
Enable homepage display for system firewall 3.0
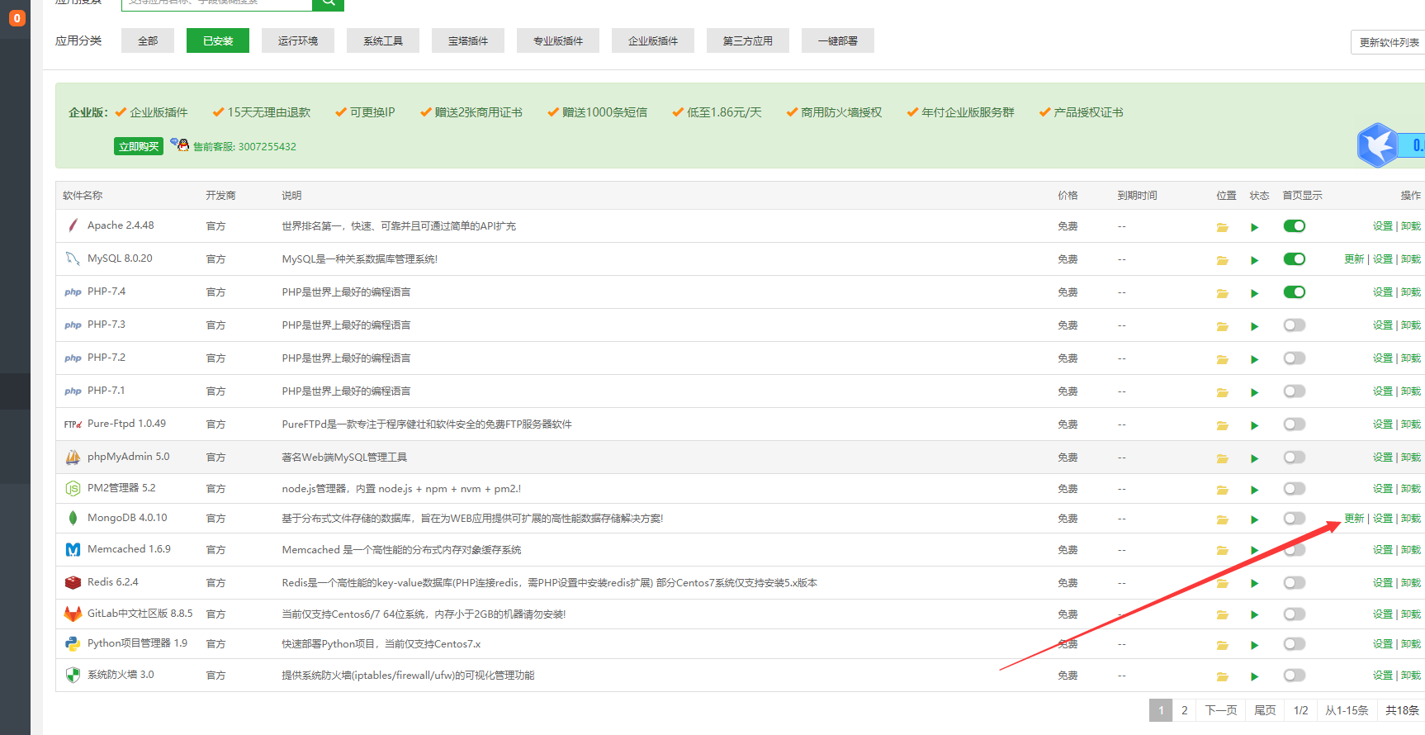(x=1295, y=676)
